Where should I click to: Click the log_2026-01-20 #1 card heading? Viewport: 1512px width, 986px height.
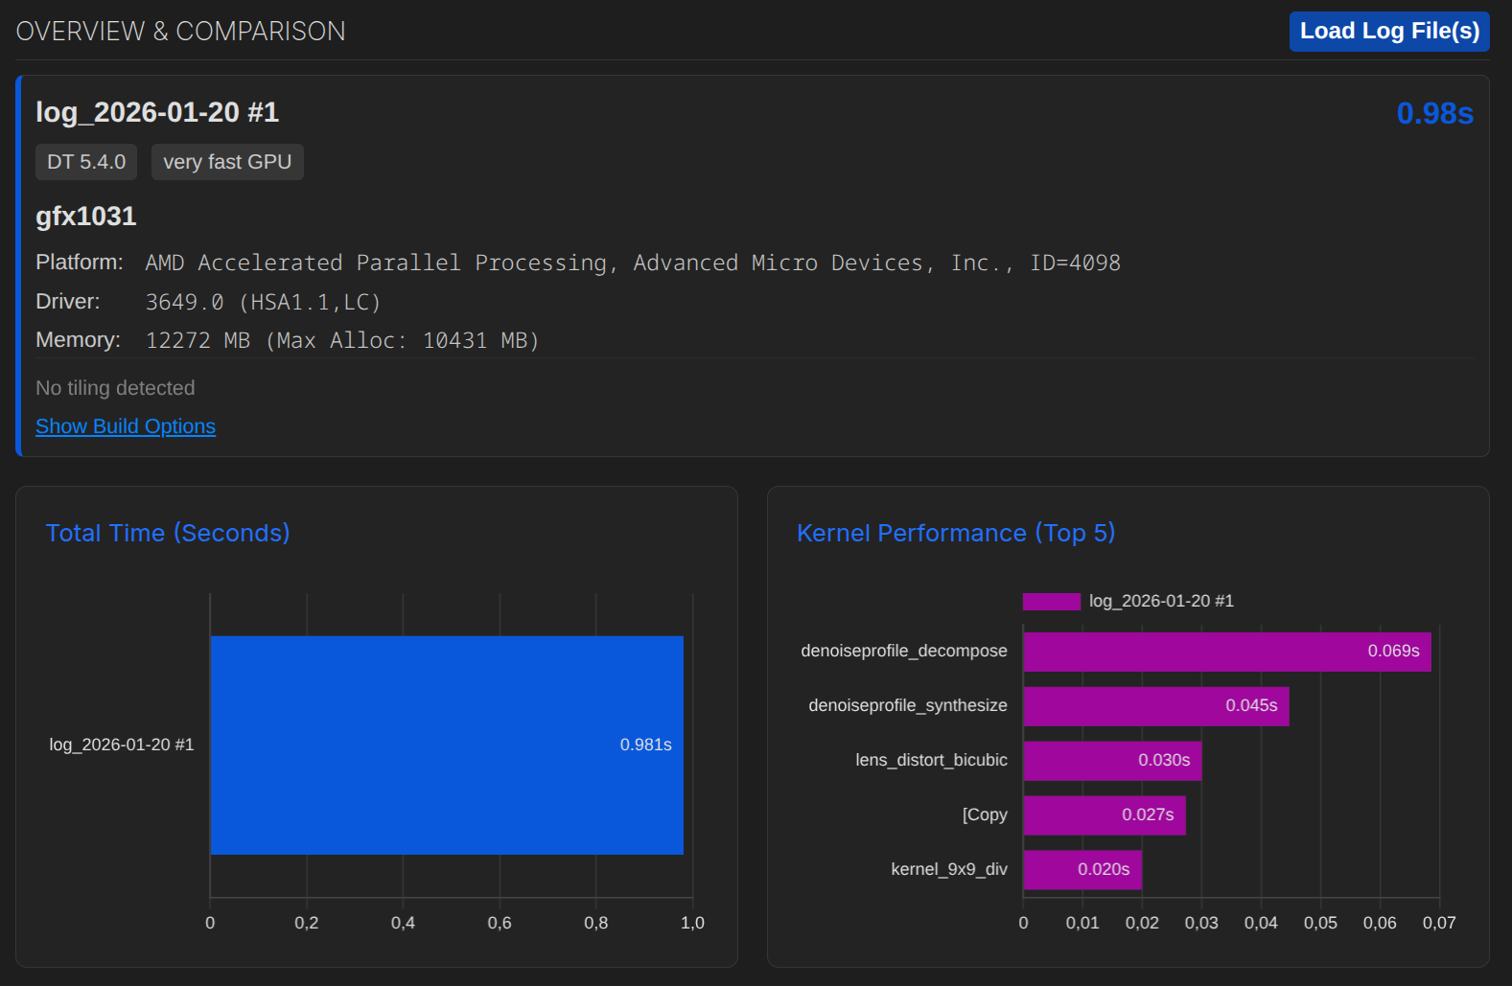click(157, 112)
